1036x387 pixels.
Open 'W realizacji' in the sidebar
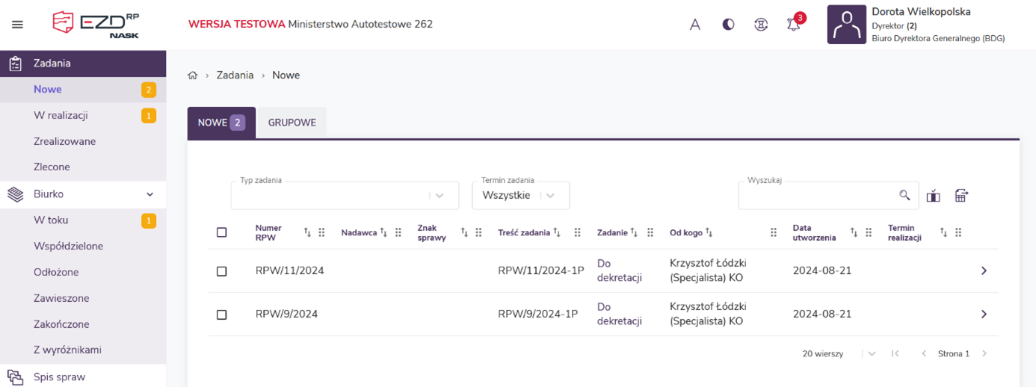[x=61, y=116]
